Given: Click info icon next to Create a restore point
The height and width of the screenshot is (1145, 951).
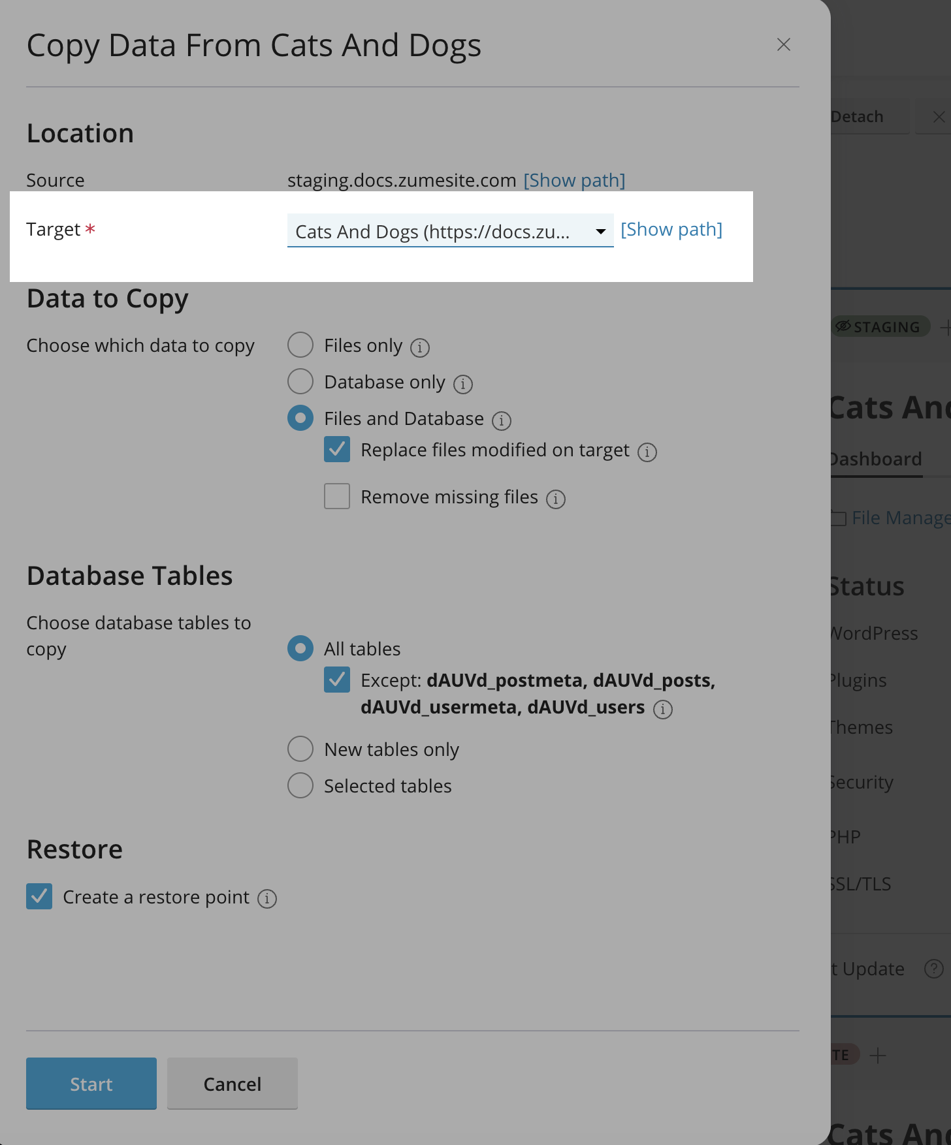Looking at the screenshot, I should click(266, 899).
